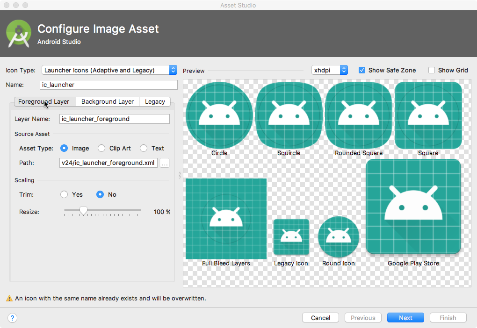Choose Text as the asset type

coord(144,148)
